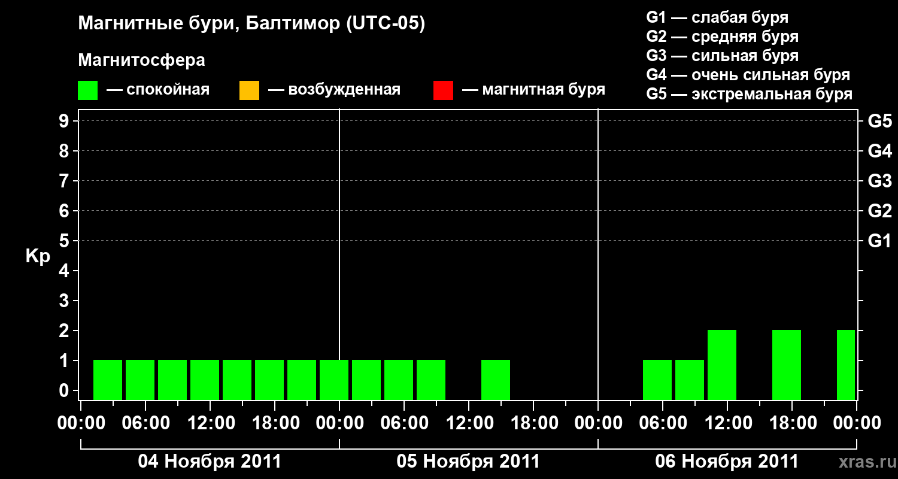This screenshot has width=898, height=479.
Task: Click the '— возбужденная' legend label
Action: [x=334, y=90]
